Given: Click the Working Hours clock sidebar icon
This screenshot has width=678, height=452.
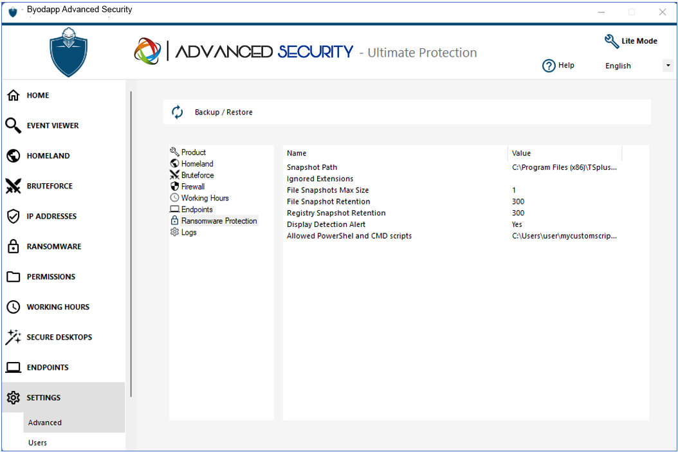Looking at the screenshot, I should click(x=14, y=307).
